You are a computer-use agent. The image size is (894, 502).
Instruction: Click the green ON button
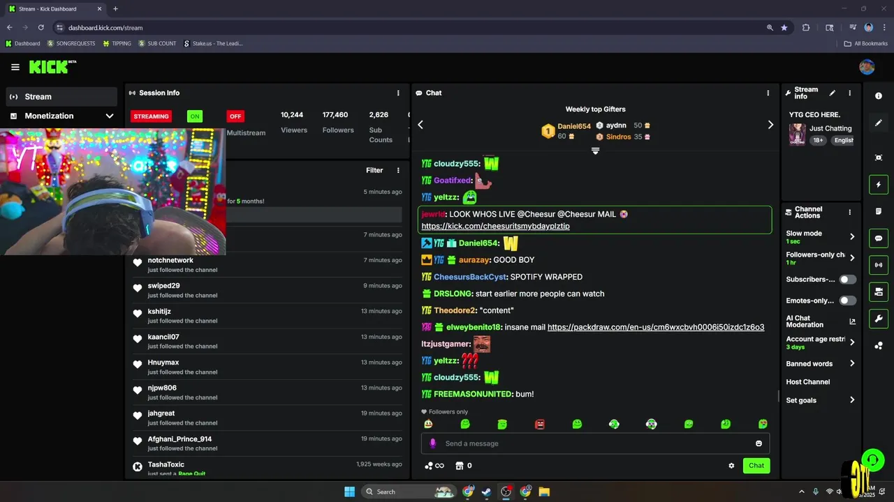point(195,116)
